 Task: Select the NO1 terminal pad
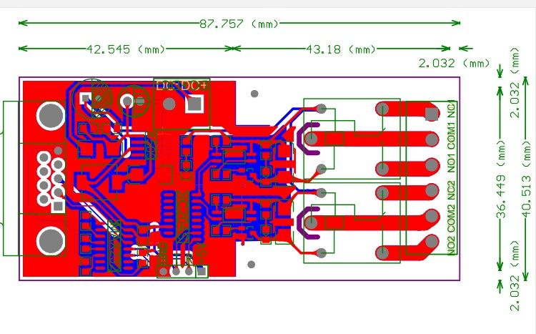coord(432,165)
